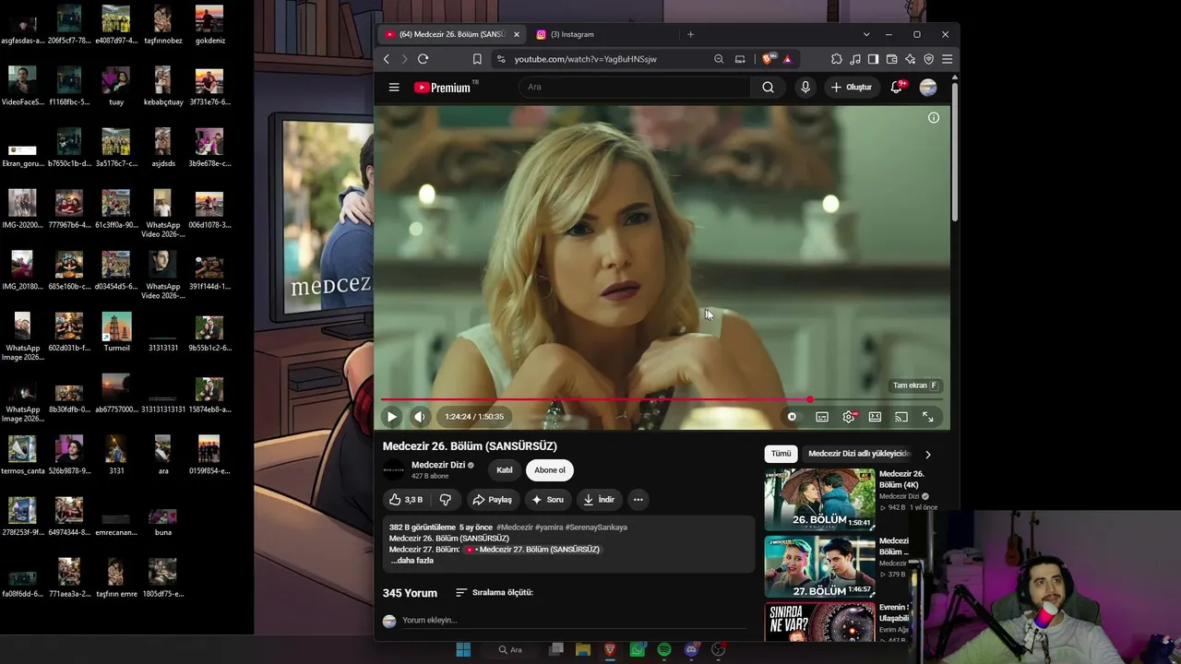The image size is (1181, 664).
Task: Bookmark this page in the browser
Action: (x=477, y=59)
